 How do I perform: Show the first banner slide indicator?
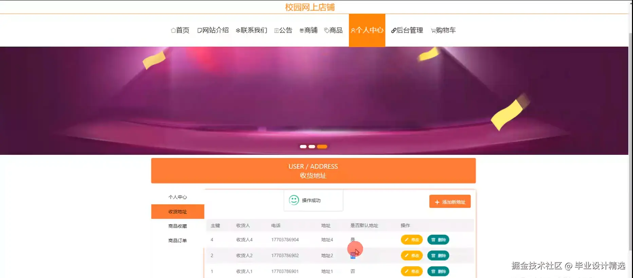[303, 147]
